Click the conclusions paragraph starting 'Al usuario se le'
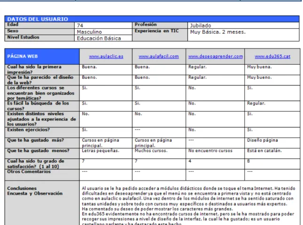This screenshot has width=303, height=225. [188, 205]
